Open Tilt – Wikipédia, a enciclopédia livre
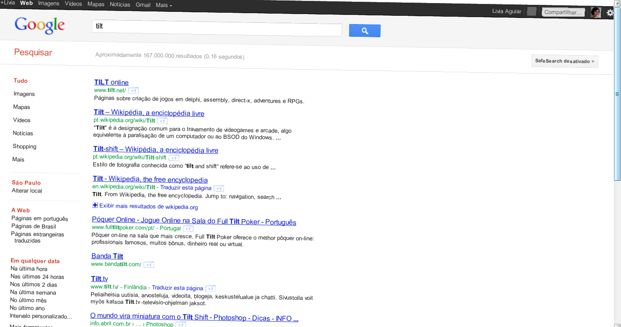The height and width of the screenshot is (327, 621). pyautogui.click(x=149, y=113)
